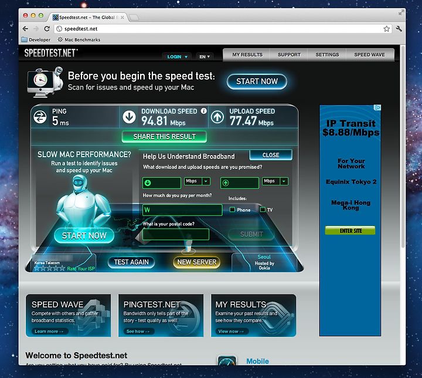Click SHARE THIS RESULT button

tap(165, 137)
